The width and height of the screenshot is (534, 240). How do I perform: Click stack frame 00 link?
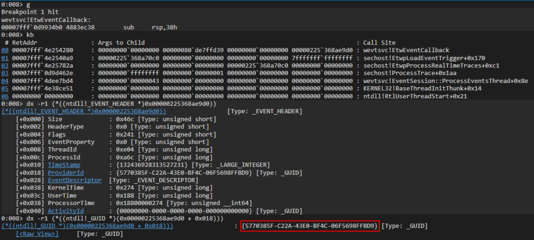tap(4, 50)
